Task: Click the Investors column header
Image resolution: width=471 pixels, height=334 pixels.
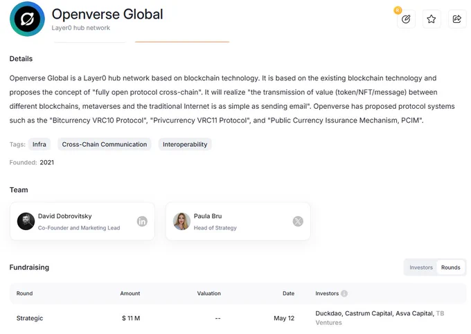Action: point(327,293)
